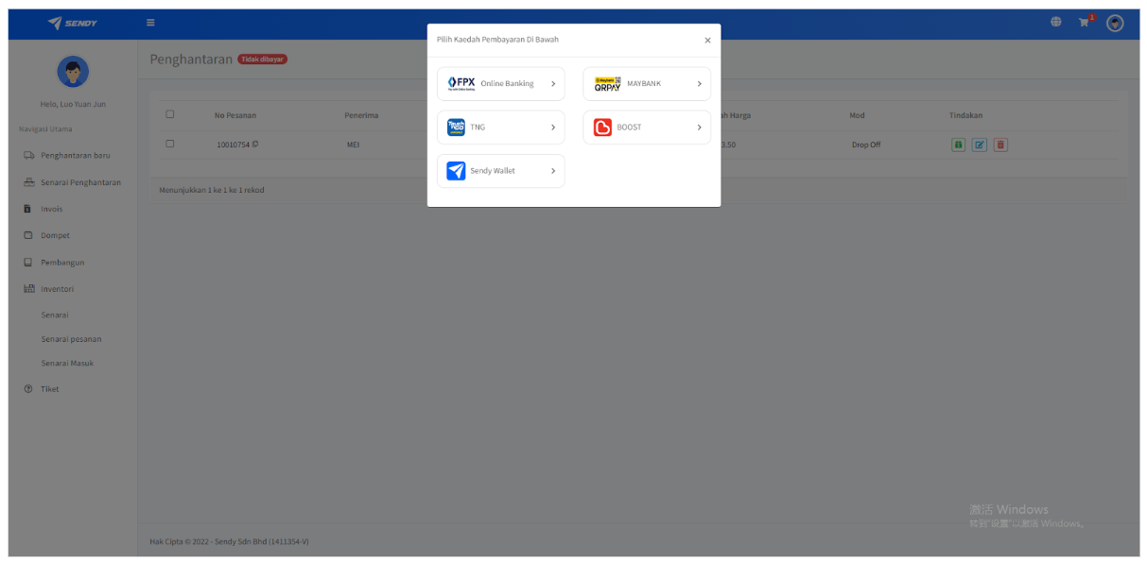This screenshot has height=563, width=1147.
Task: Click the Tidak dibayar status badge
Action: tap(263, 60)
